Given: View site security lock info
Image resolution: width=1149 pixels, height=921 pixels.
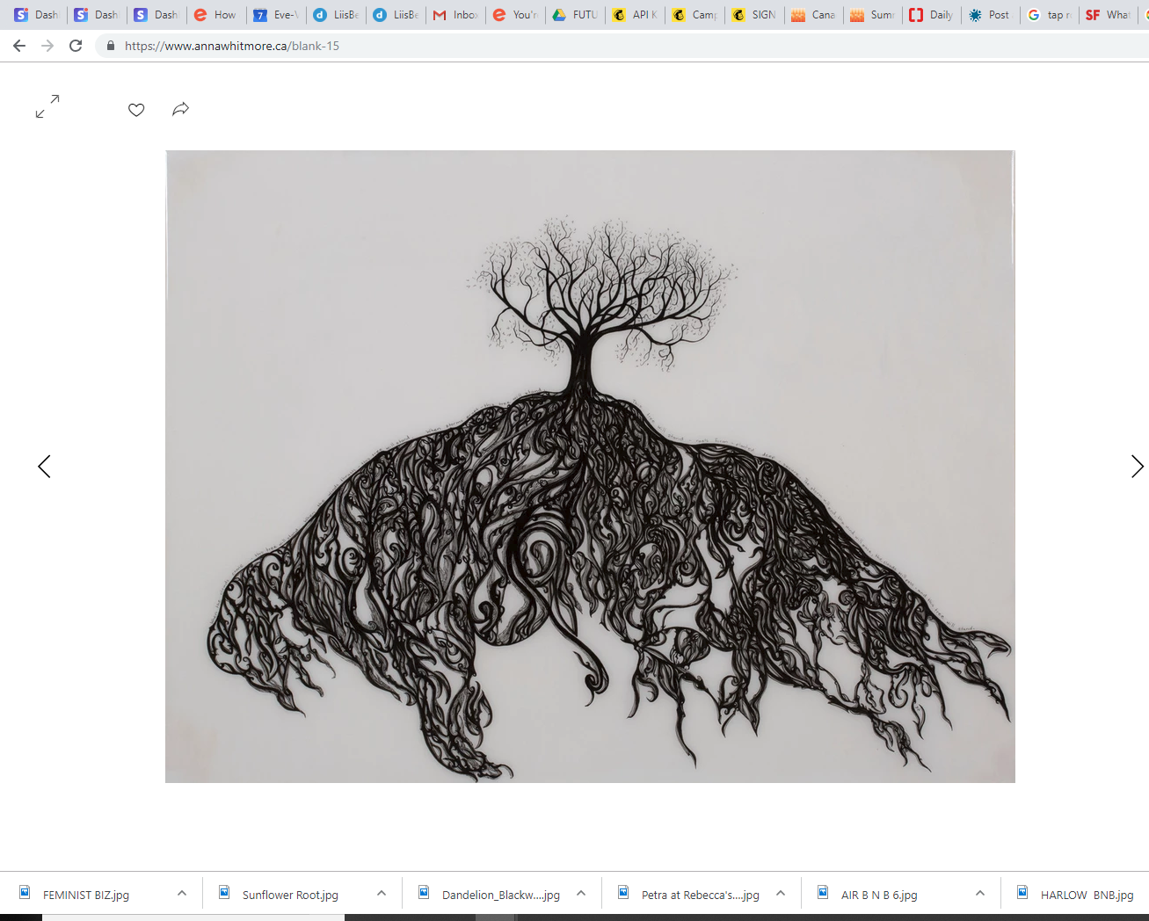Looking at the screenshot, I should (x=111, y=46).
